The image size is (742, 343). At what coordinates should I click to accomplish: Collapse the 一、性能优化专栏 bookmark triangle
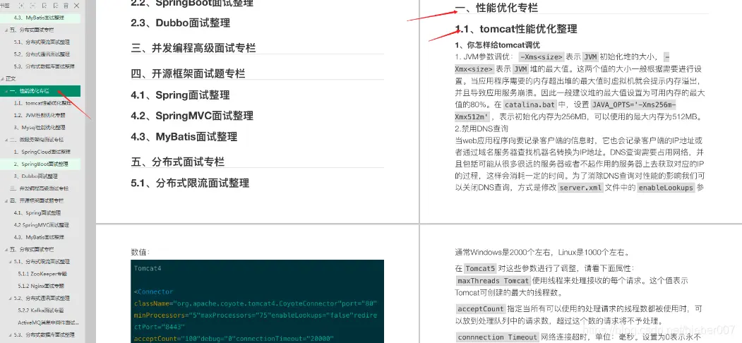point(5,91)
